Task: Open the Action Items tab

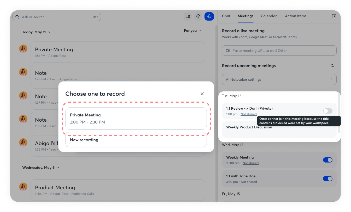Action: pyautogui.click(x=296, y=16)
